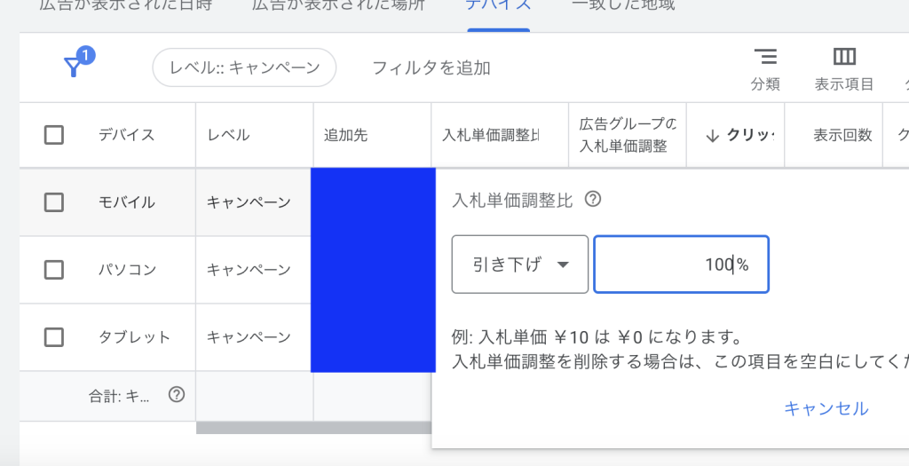This screenshot has height=466, width=909.
Task: Toggle the select-all header checkbox
Action: (54, 135)
